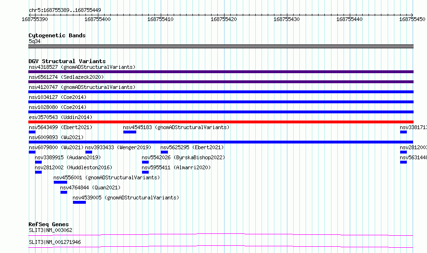This screenshot has width=427, height=253.
Task: Open variant nsv5955411 (Almarri2020) label
Action: coord(176,167)
